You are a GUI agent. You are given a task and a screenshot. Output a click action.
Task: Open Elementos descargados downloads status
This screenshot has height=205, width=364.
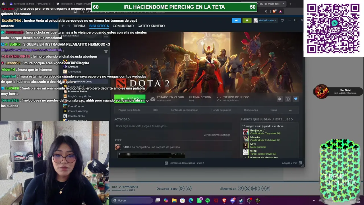[x=184, y=163]
